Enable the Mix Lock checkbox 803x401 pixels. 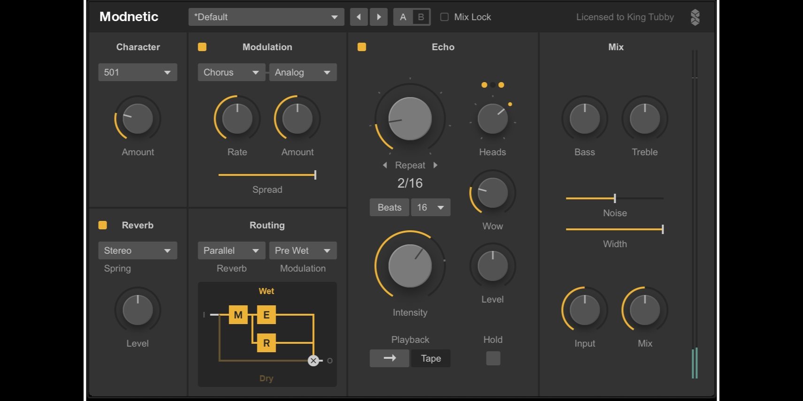[x=444, y=17]
